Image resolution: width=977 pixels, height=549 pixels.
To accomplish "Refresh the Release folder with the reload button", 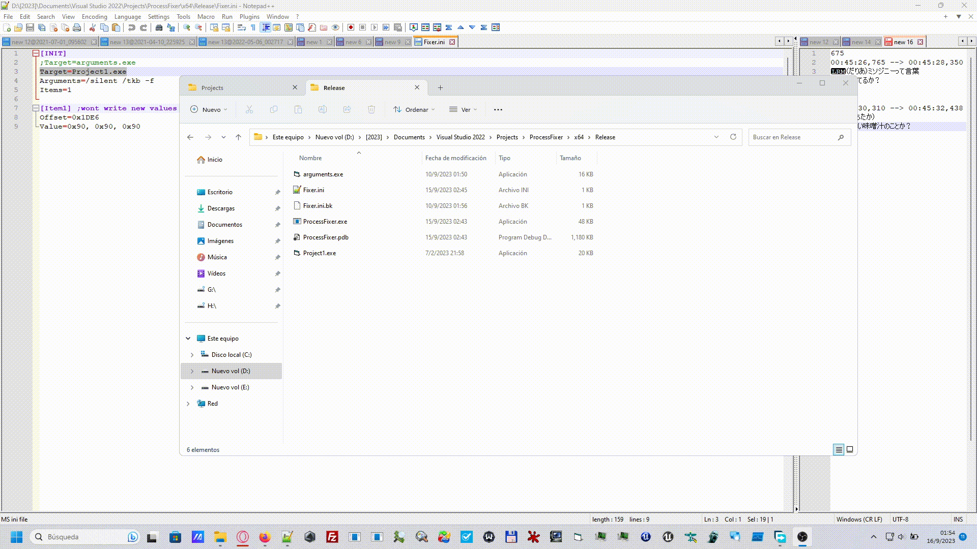I will (733, 137).
